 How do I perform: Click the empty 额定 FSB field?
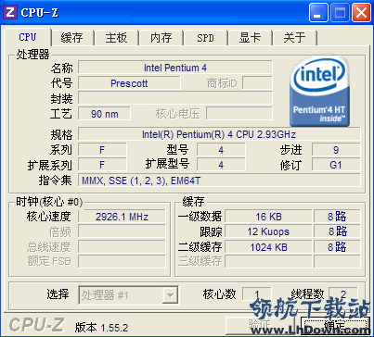pyautogui.click(x=122, y=261)
